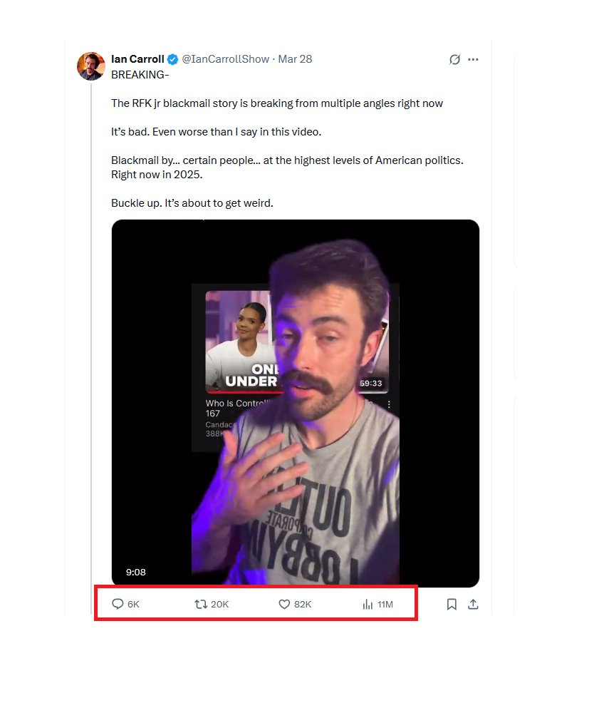Click the Grok explain icon
The image size is (594, 713).
[454, 60]
